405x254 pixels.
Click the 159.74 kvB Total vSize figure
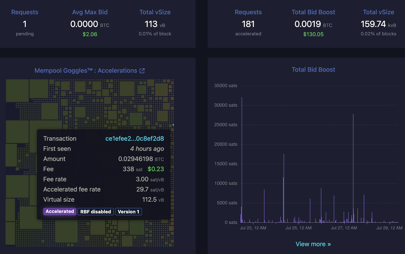(375, 24)
